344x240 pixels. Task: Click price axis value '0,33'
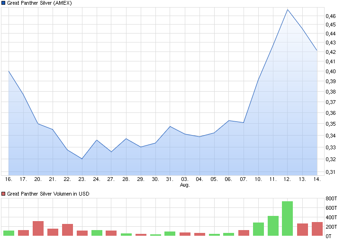coord(331,147)
